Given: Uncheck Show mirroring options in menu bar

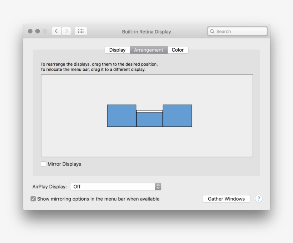Looking at the screenshot, I should click(x=33, y=199).
